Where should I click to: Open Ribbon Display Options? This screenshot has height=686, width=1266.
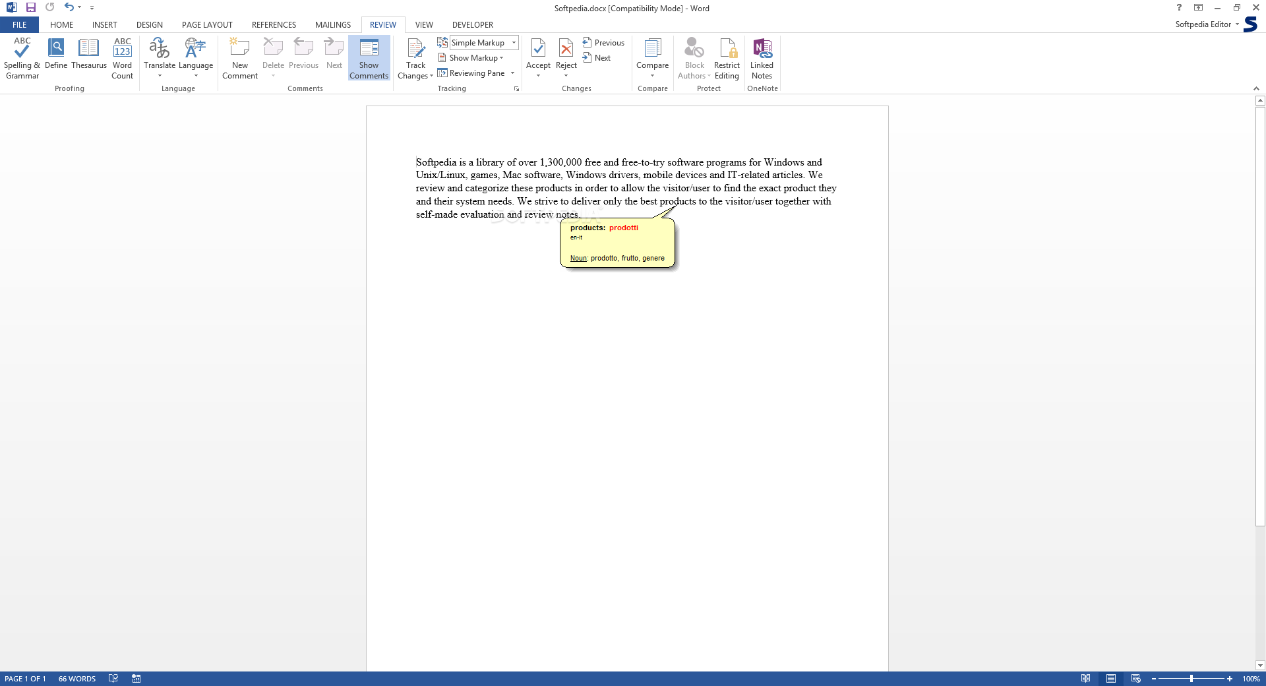[1198, 7]
